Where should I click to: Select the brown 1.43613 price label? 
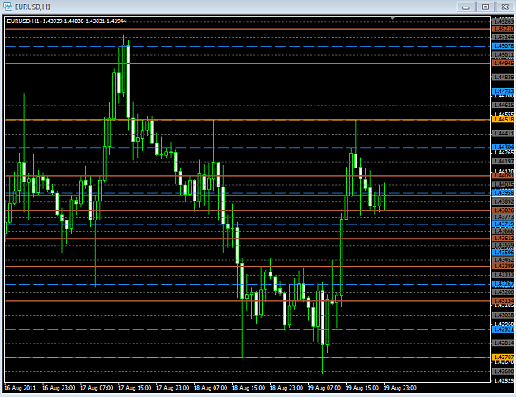coord(504,239)
